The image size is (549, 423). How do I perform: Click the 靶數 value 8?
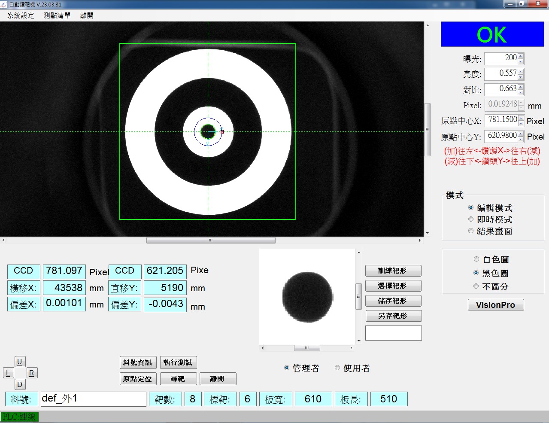pyautogui.click(x=193, y=399)
